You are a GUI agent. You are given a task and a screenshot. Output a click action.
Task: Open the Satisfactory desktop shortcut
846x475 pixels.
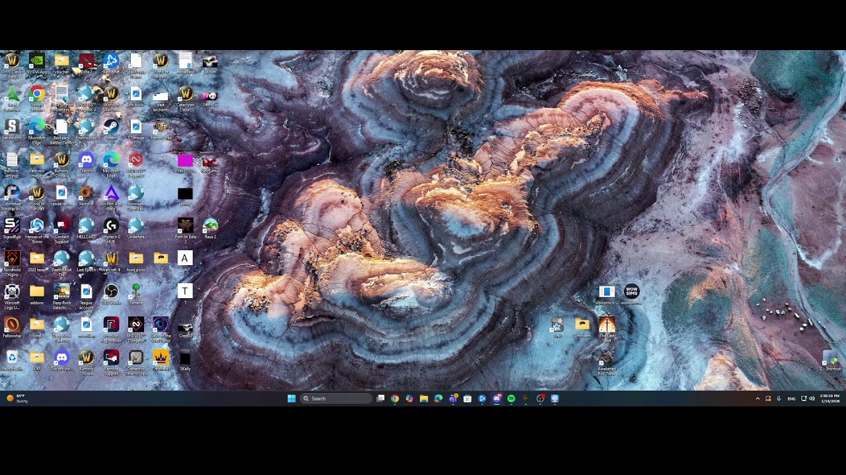coord(12,129)
